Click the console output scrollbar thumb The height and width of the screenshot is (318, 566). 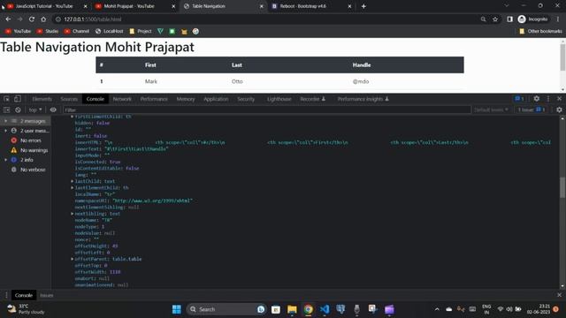(x=562, y=187)
